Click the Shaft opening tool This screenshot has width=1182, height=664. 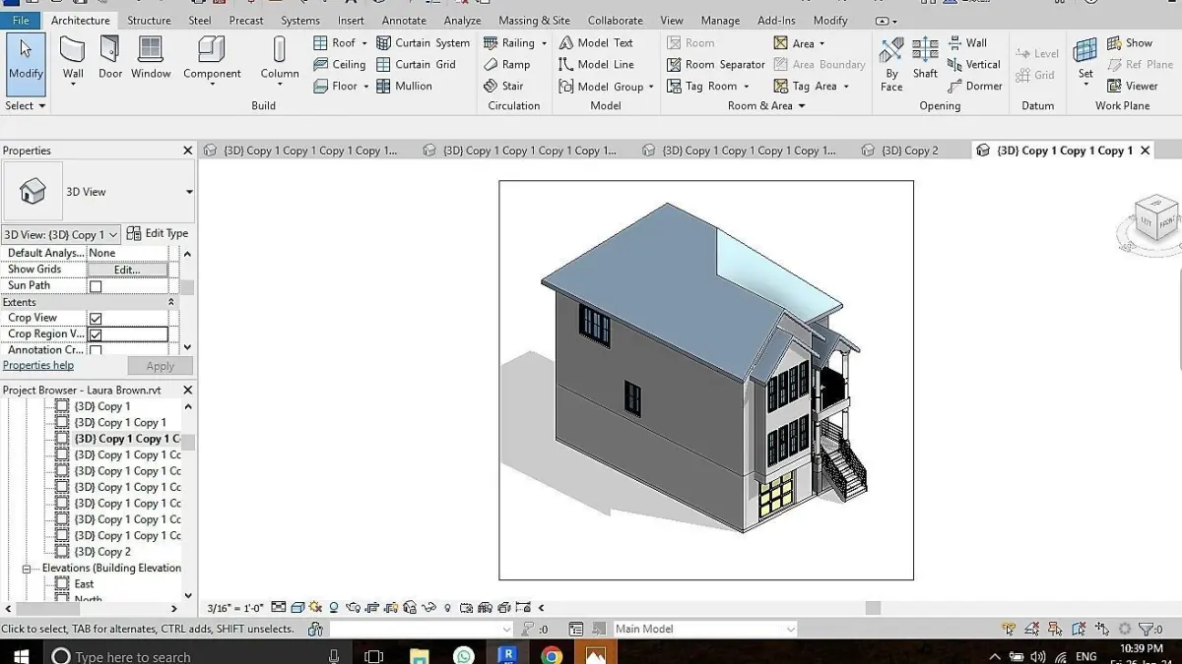tap(925, 59)
